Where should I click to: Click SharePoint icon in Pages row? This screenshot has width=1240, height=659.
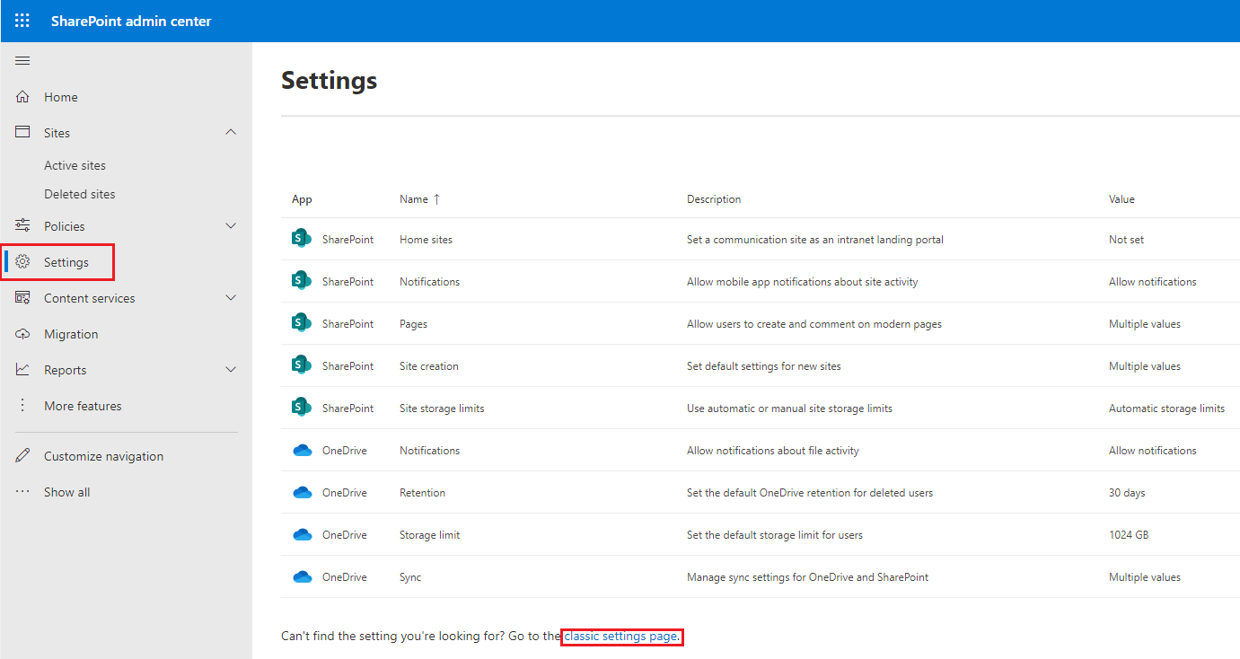[302, 323]
